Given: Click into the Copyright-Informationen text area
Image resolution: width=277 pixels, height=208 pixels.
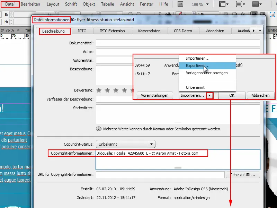Looking at the screenshot, I should (x=178, y=159).
